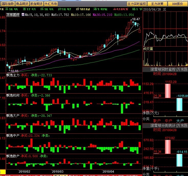Click the 中户 category under 净额 chart

[x=169, y=120]
